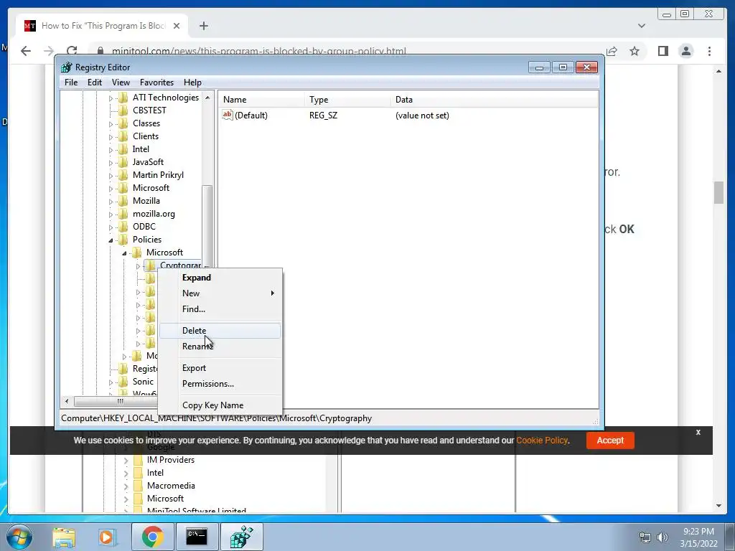The height and width of the screenshot is (551, 735).
Task: Click the Type column header
Action: (x=347, y=99)
